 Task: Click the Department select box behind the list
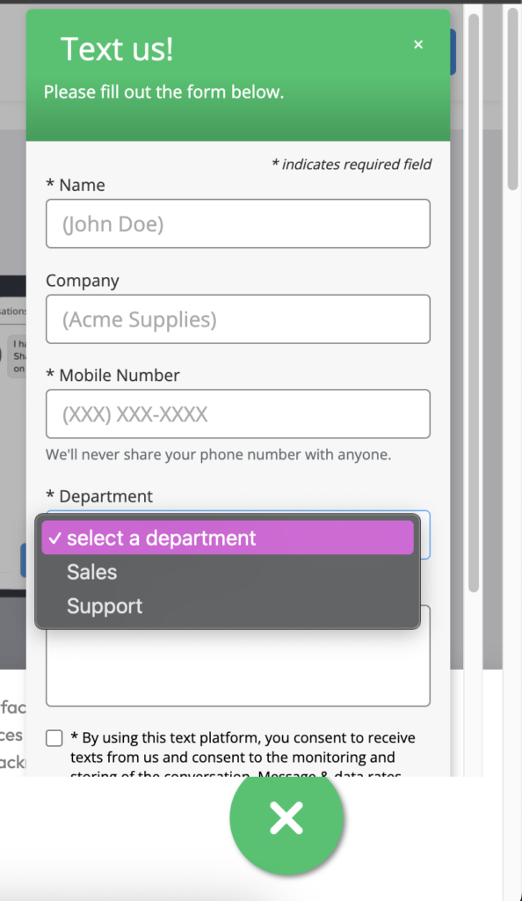(x=425, y=534)
